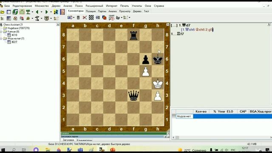
Task: Click Windows Start button in taskbar
Action: (3, 150)
